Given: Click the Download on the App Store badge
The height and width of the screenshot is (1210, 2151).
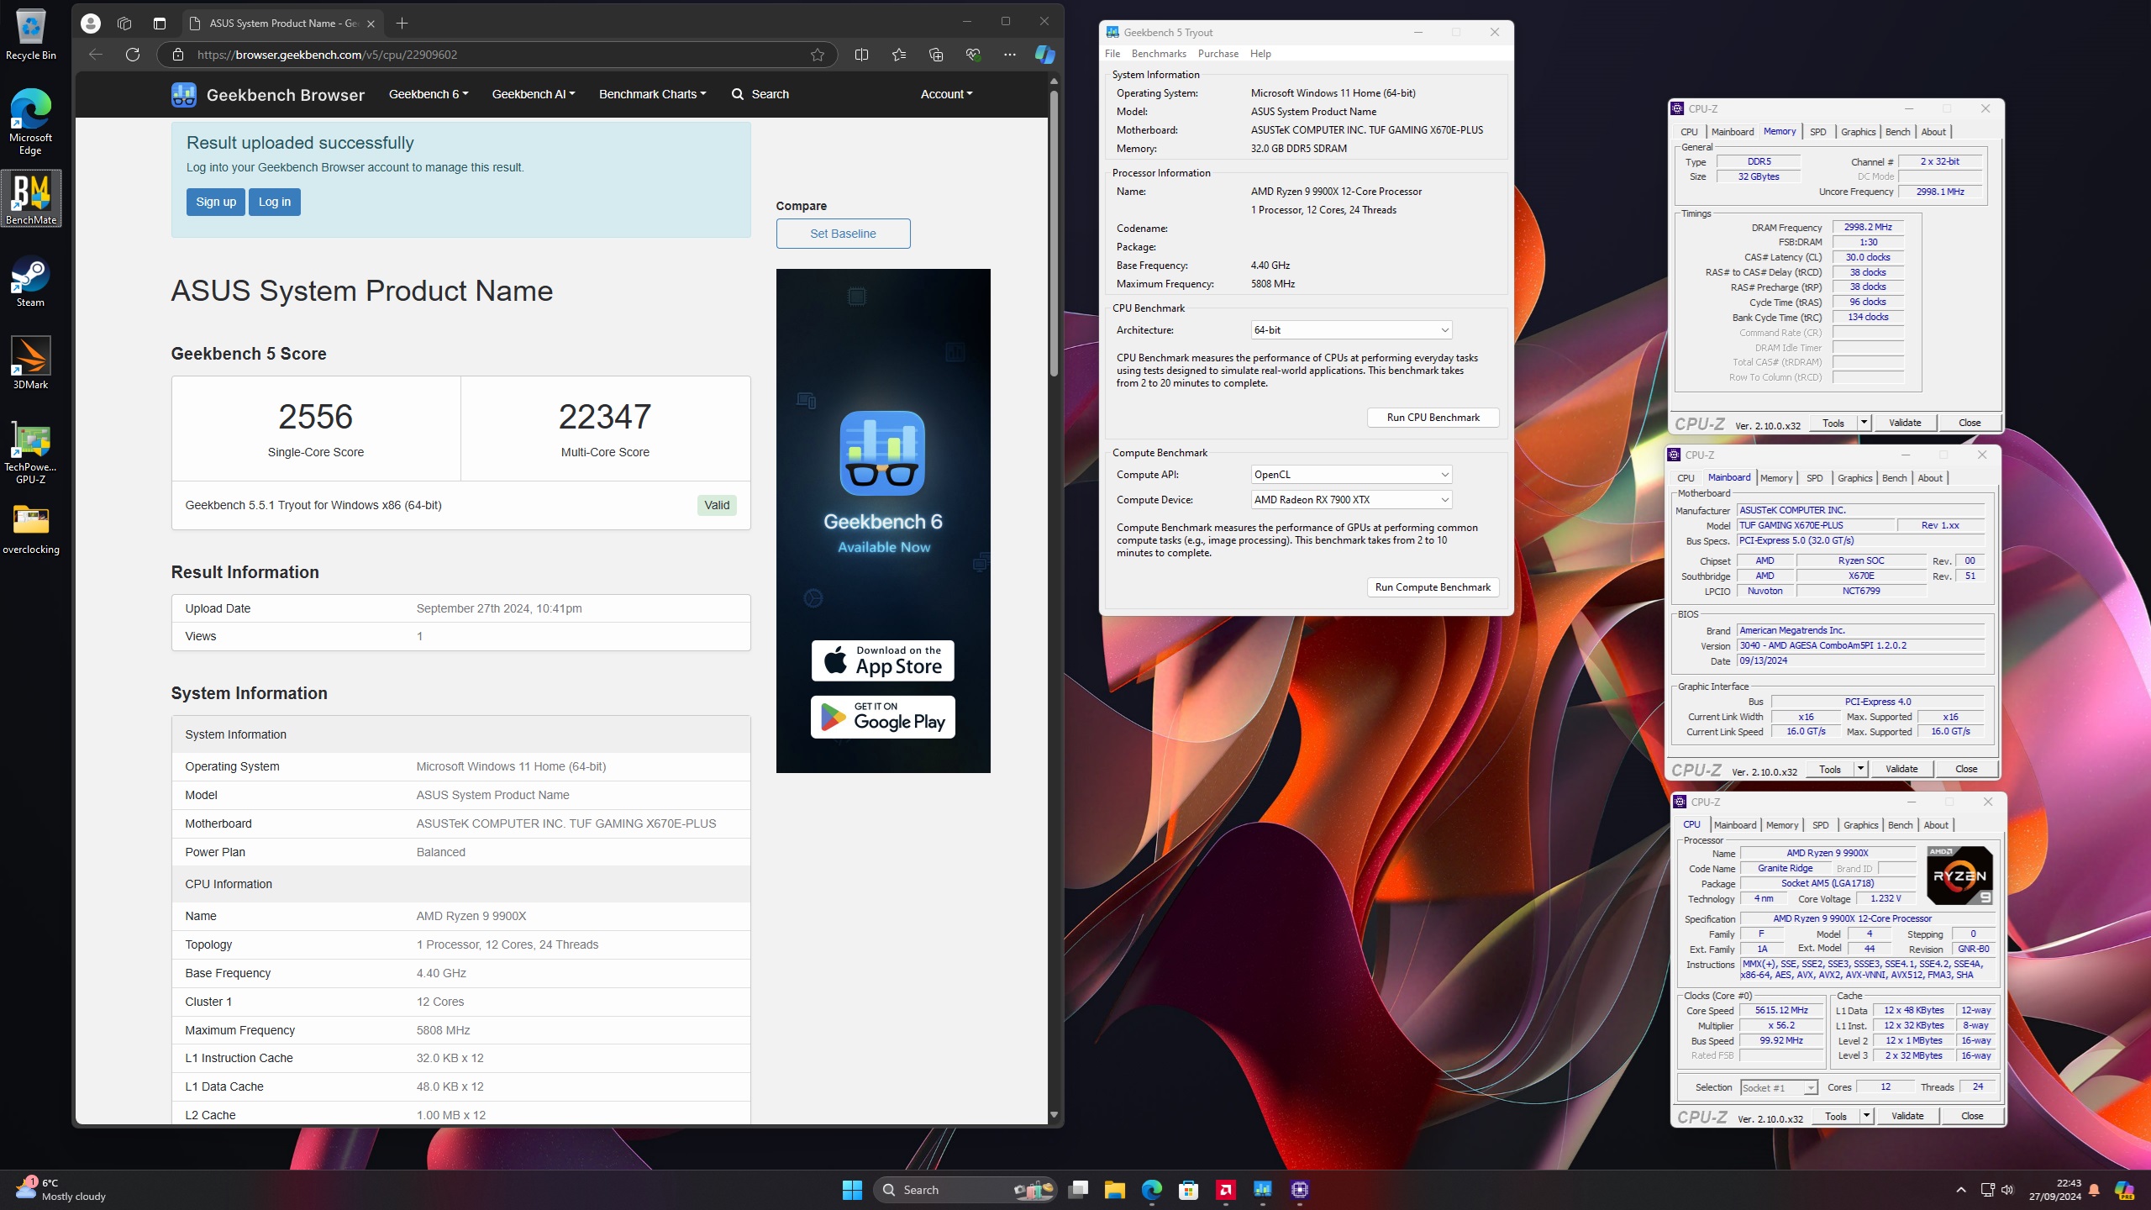Looking at the screenshot, I should (x=883, y=661).
